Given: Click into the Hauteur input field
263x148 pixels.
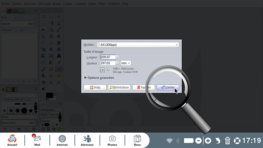Looking at the screenshot, I should point(108,63).
